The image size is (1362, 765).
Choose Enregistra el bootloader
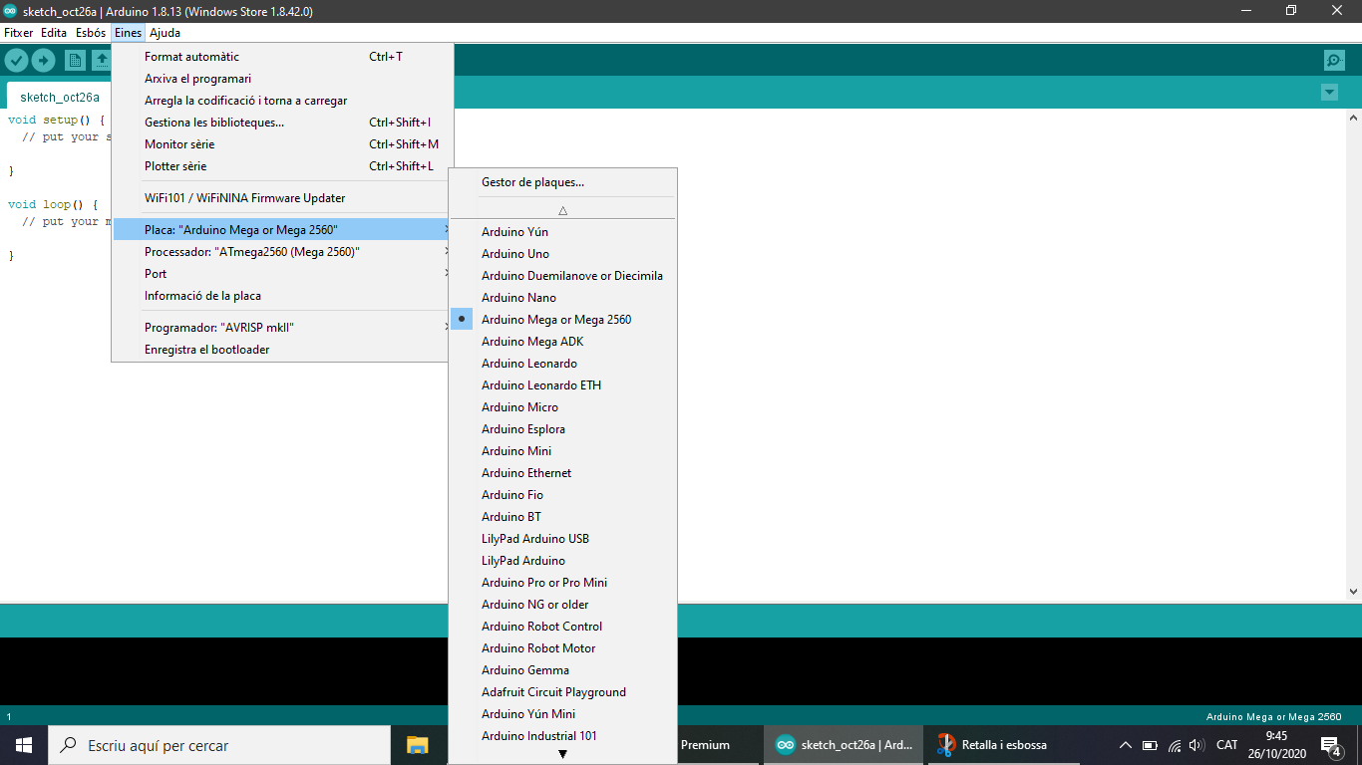pos(282,350)
